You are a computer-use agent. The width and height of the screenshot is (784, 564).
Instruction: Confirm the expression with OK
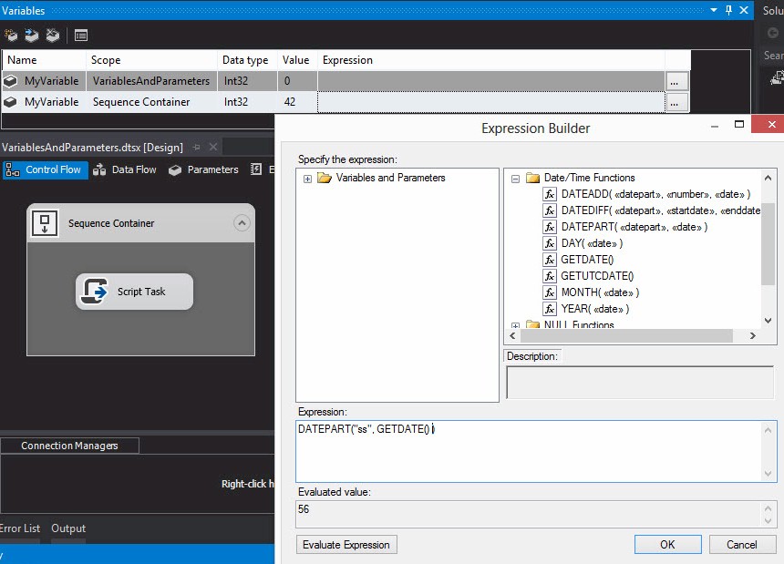(667, 545)
